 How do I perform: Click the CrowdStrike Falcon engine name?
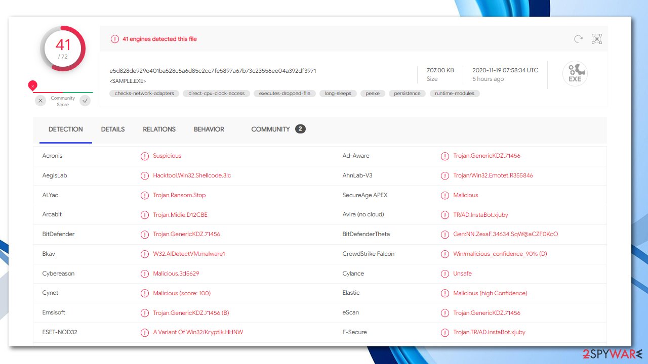pyautogui.click(x=369, y=254)
